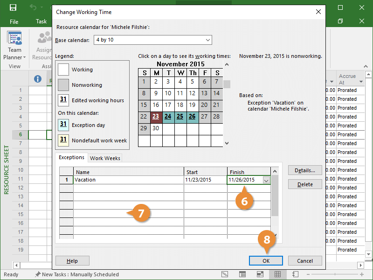Screen dimensions: 373x280
Task: Open the Base calendar dropdown
Action: click(208, 40)
